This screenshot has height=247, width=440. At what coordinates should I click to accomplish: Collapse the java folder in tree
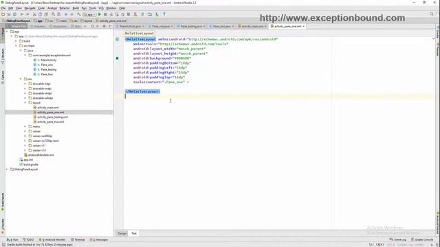tap(21, 50)
